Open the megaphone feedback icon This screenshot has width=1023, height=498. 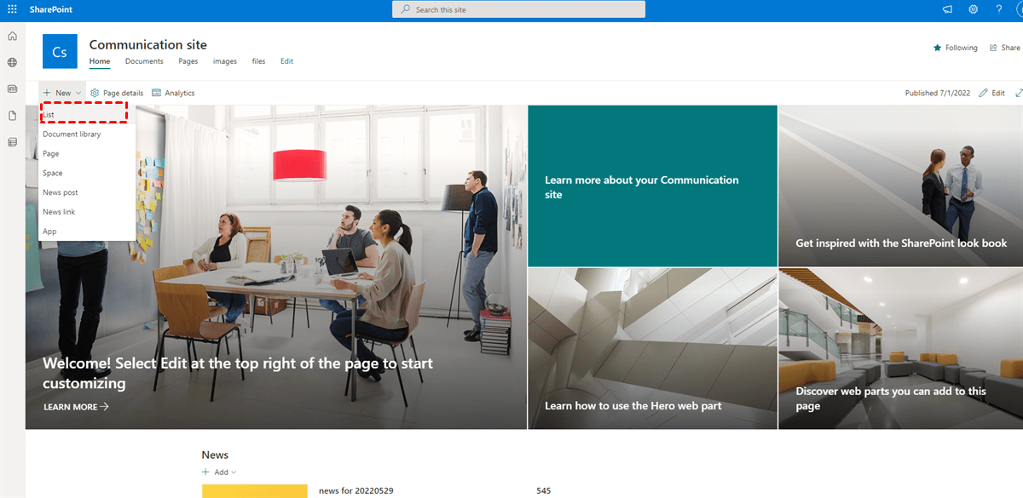947,9
